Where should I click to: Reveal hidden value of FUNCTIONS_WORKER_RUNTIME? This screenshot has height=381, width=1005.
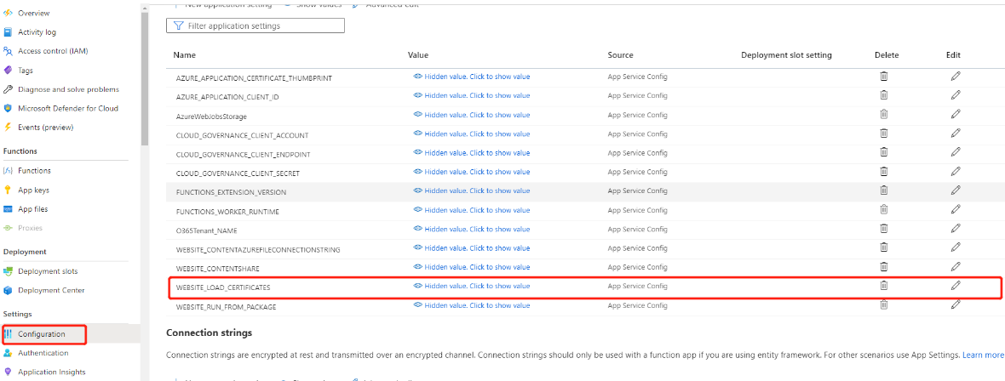[x=472, y=210]
